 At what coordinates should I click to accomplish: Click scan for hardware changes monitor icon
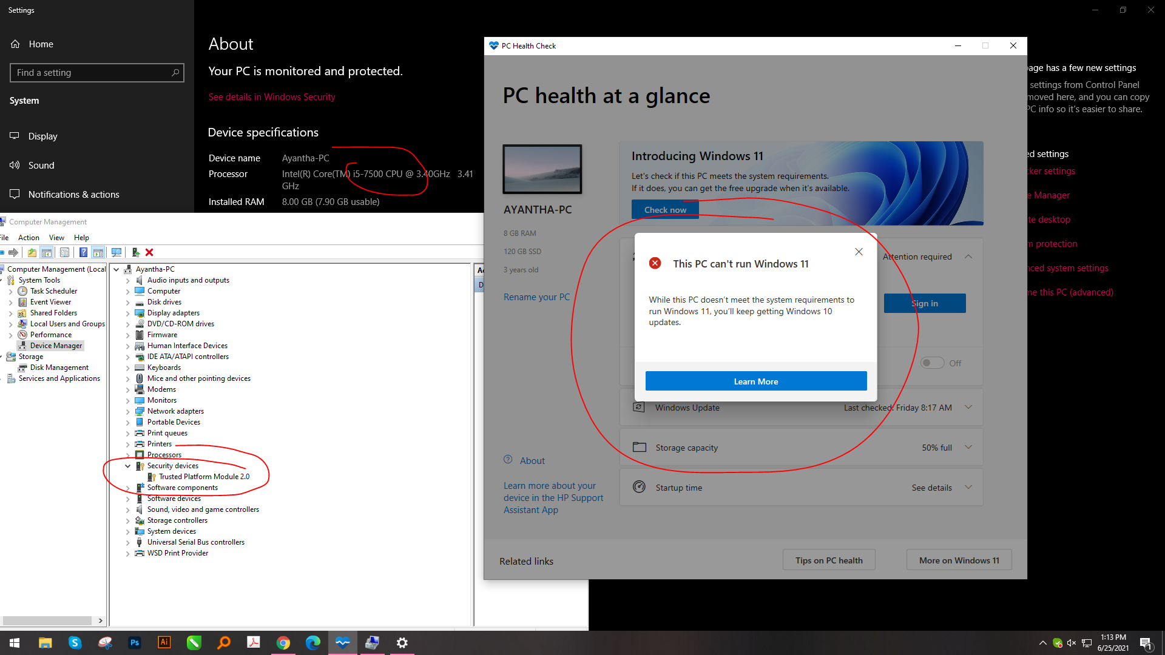(x=116, y=252)
